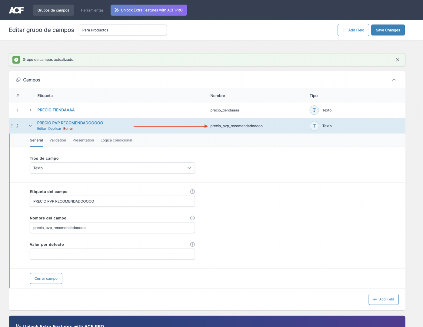This screenshot has width=423, height=327.
Task: Click the Etiqueta column header
Action: [x=45, y=96]
